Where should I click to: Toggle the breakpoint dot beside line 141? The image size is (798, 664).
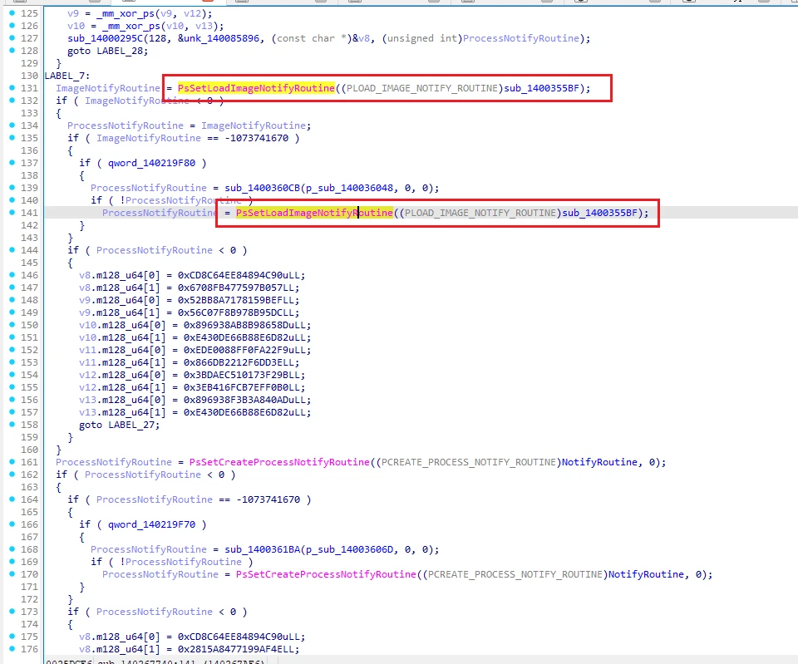click(x=12, y=213)
